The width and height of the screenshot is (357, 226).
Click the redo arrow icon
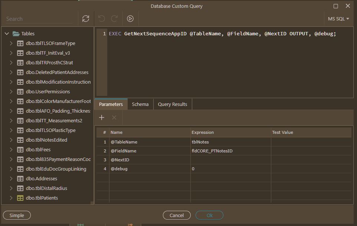[x=114, y=19]
